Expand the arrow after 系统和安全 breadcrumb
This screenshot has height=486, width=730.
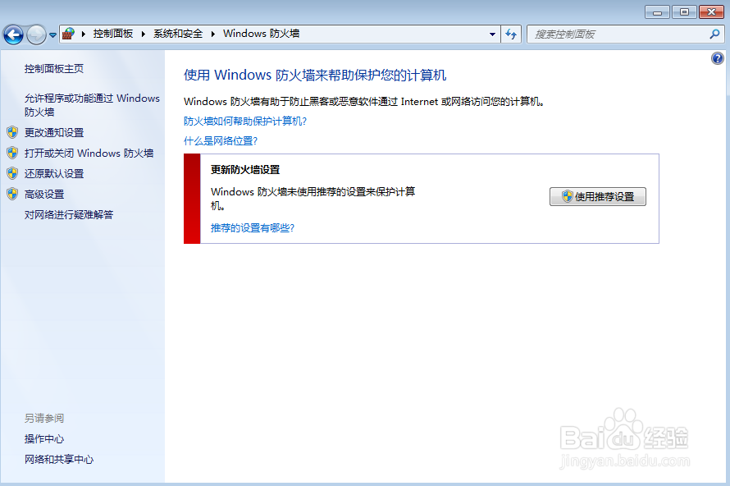point(212,34)
